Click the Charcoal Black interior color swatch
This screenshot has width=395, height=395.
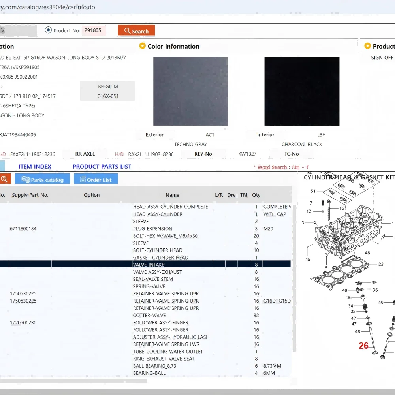click(302, 91)
